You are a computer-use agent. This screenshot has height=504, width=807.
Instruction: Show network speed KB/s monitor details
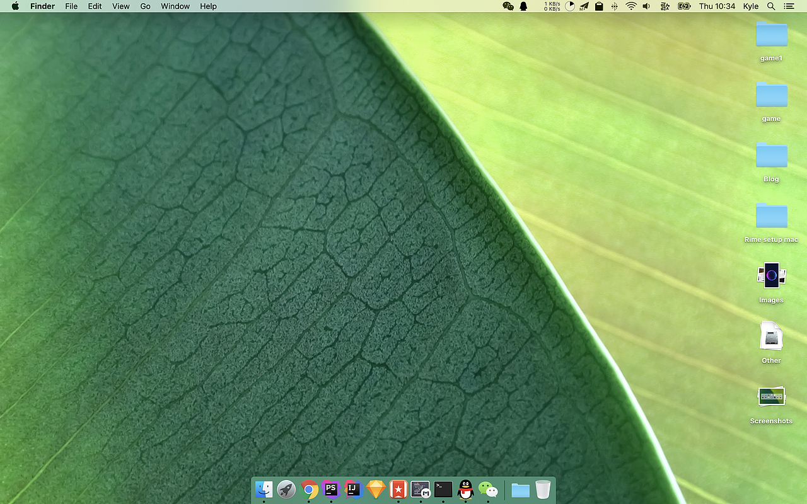pyautogui.click(x=552, y=6)
